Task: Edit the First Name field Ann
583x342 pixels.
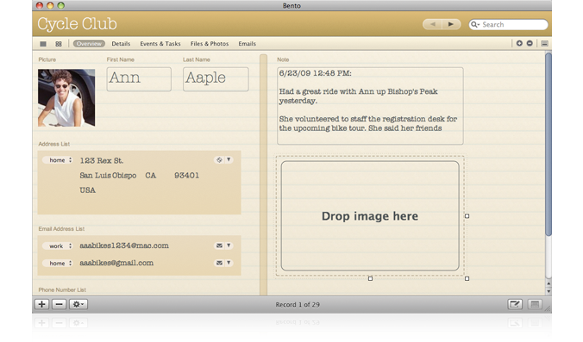Action: [x=139, y=79]
